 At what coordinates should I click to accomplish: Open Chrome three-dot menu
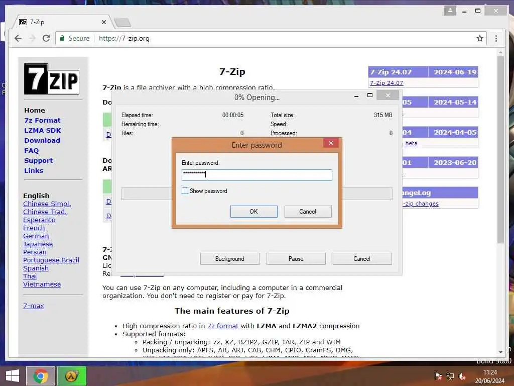click(x=496, y=38)
